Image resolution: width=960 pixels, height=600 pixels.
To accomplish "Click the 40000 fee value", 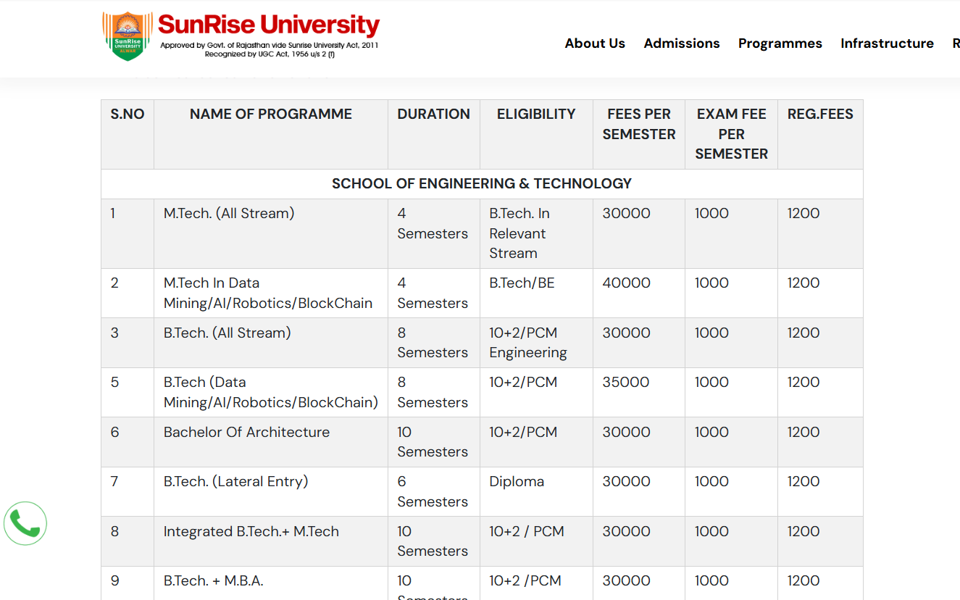I will [x=626, y=283].
